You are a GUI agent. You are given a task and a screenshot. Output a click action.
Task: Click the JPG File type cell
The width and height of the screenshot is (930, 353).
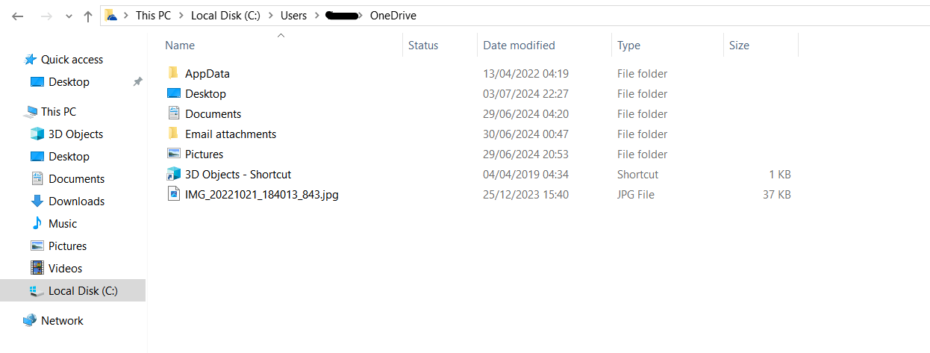[635, 195]
